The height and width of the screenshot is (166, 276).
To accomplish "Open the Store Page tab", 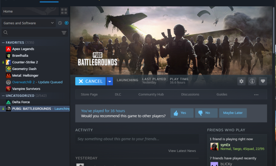I will [89, 95].
